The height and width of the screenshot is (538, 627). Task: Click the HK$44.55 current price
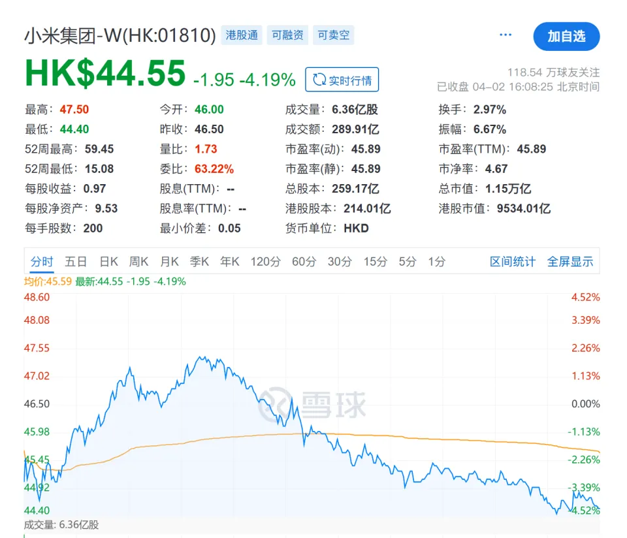[105, 73]
